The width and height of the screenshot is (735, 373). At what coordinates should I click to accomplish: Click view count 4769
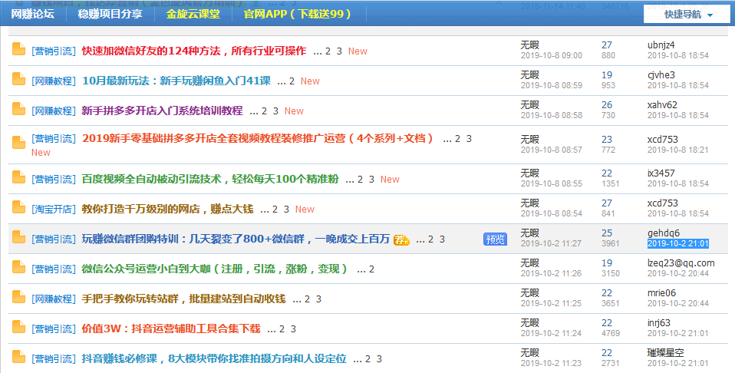pos(611,334)
